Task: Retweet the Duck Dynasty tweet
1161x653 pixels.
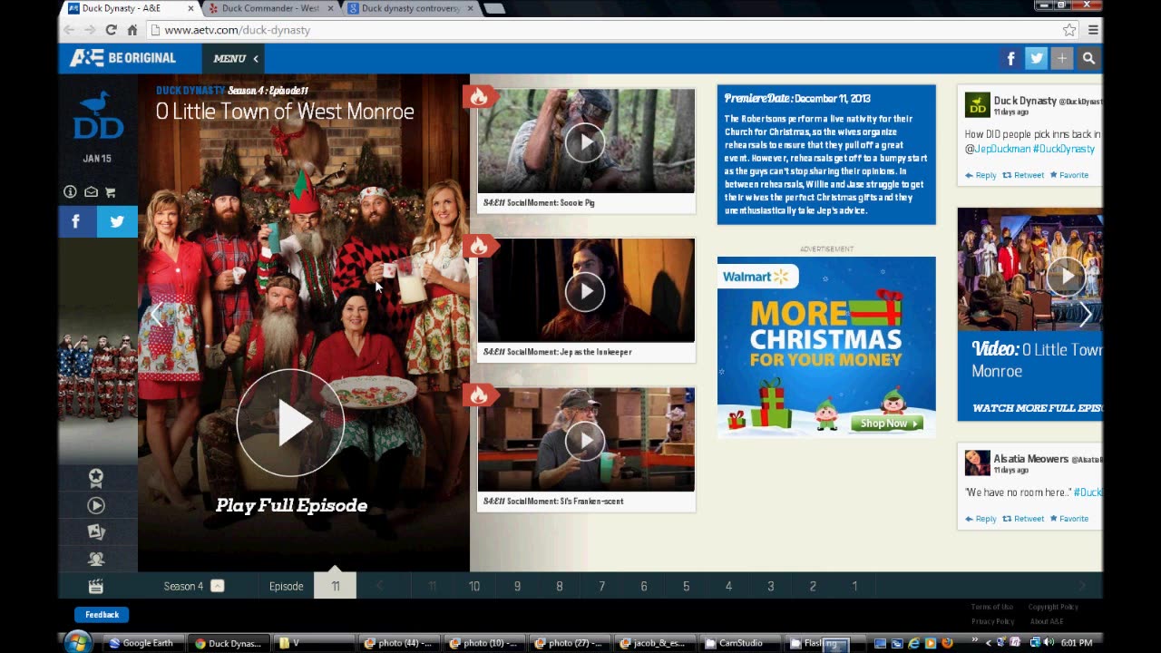Action: coord(1023,175)
